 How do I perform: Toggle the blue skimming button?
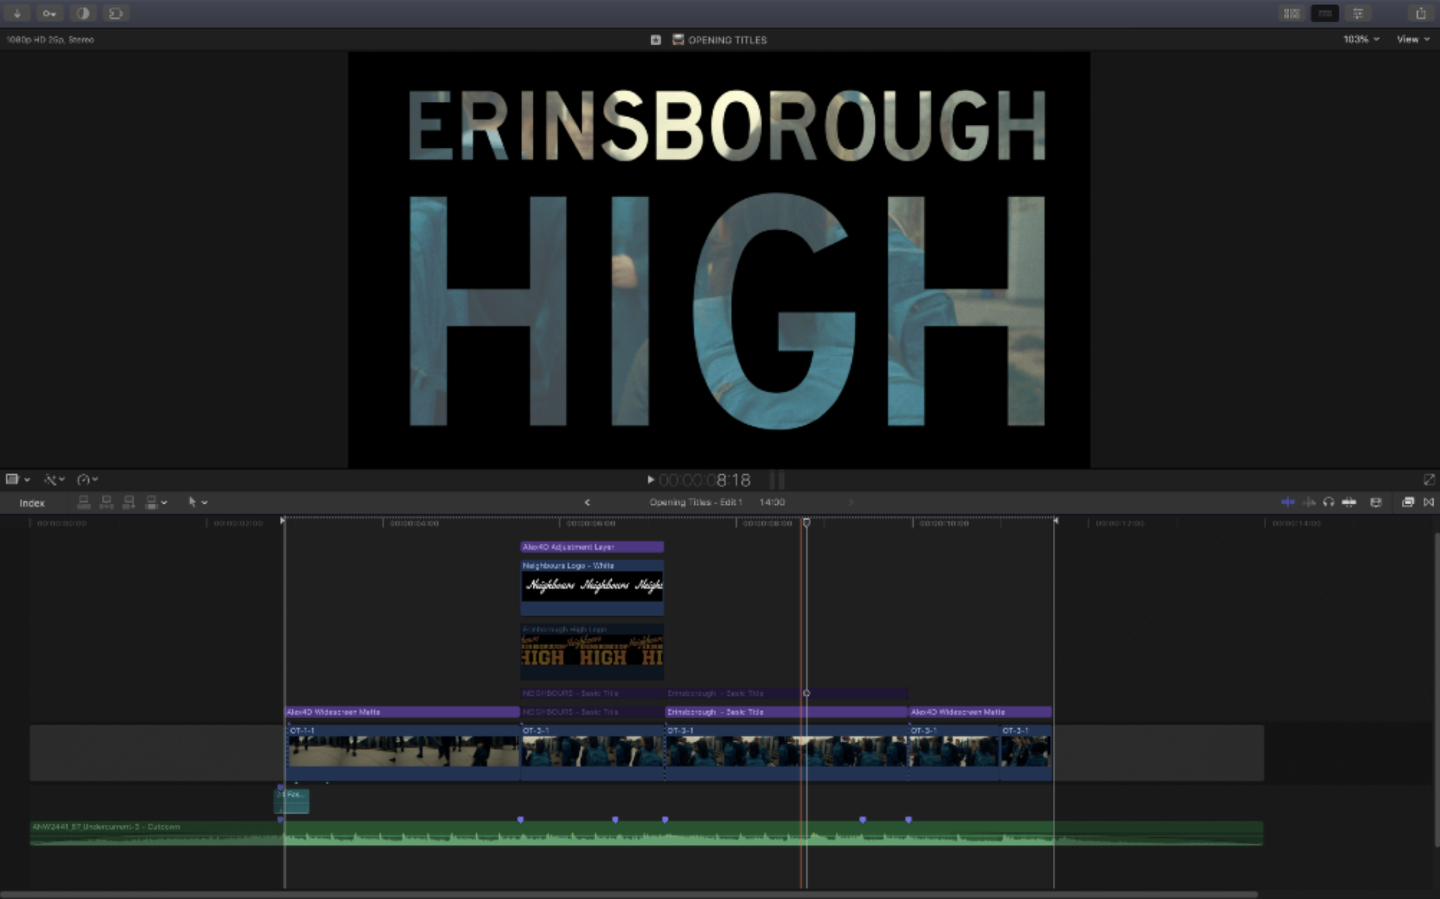coord(1287,502)
